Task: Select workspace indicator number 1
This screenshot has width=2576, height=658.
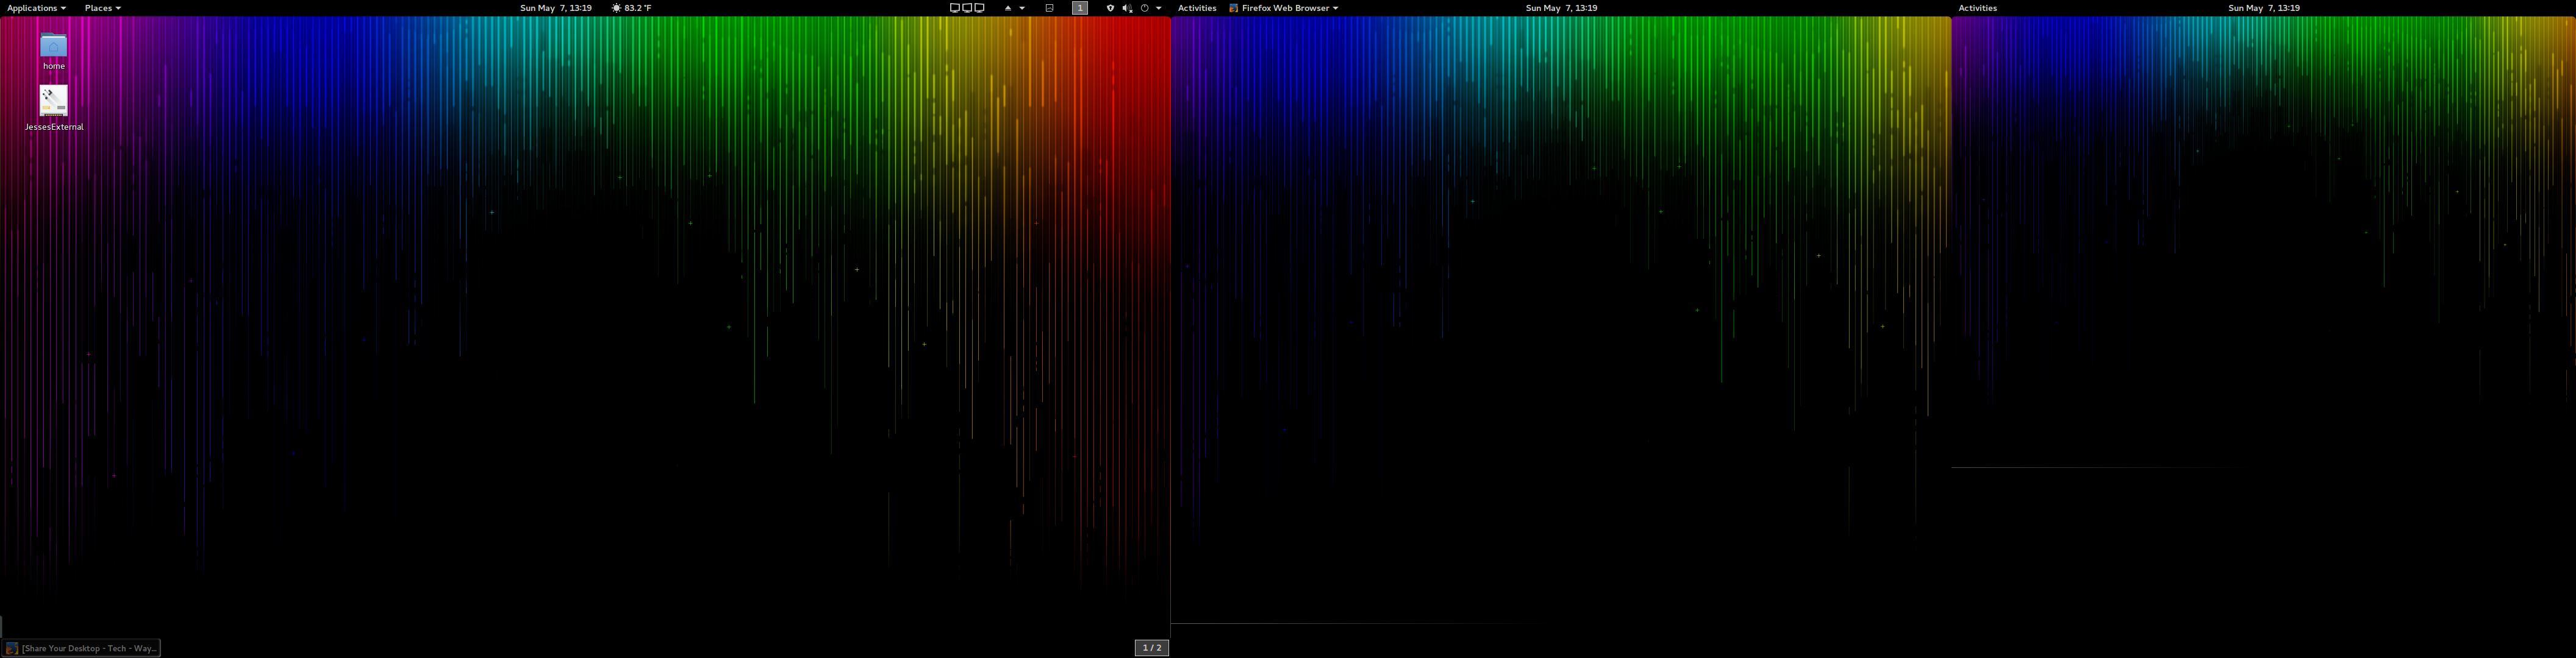Action: coord(1080,8)
